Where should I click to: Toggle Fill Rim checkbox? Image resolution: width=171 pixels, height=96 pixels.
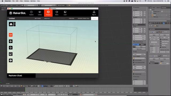point(161,45)
